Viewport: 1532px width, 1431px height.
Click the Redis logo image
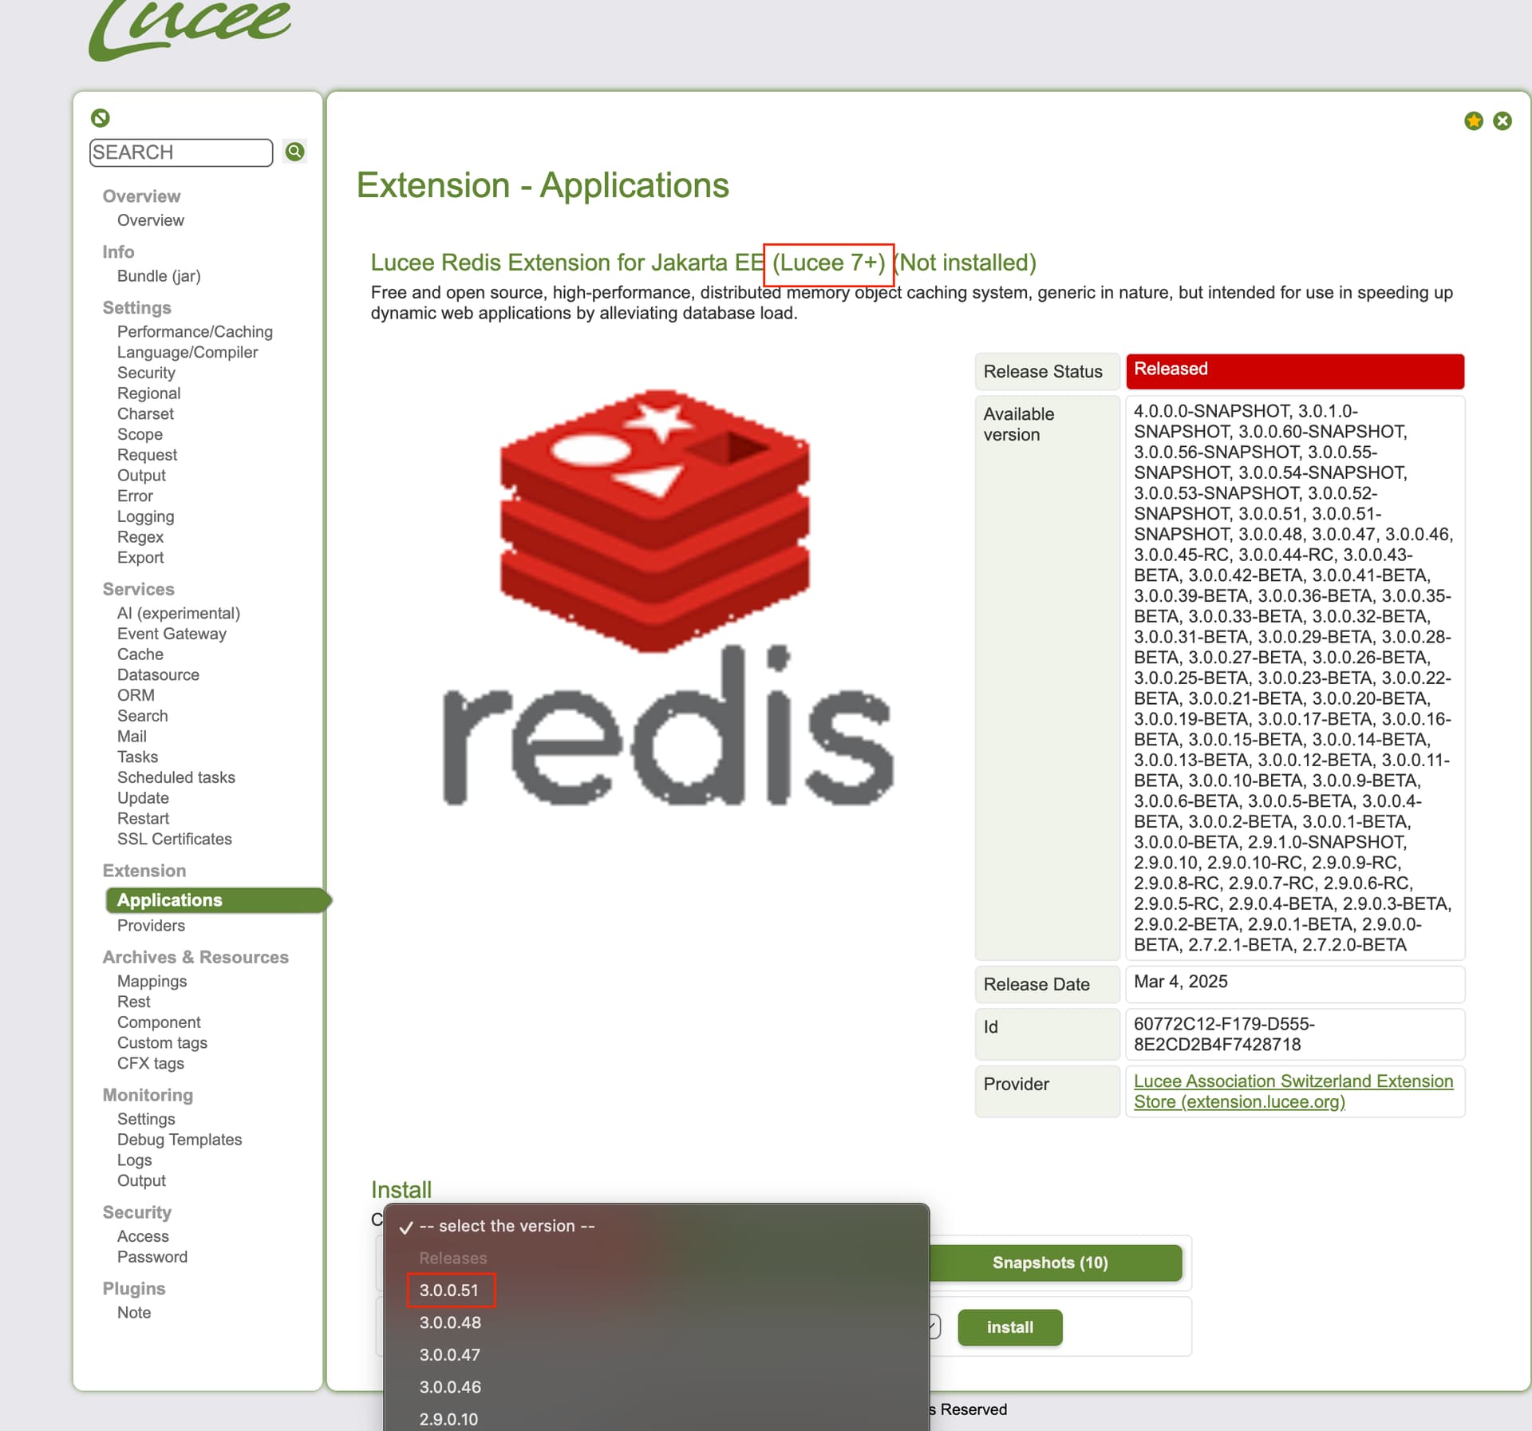[x=668, y=597]
